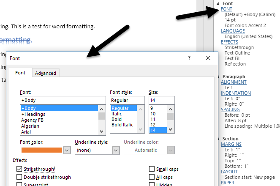Click the SPACING link under Paragraph
Image resolution: width=280 pixels, height=186 pixels.
[x=230, y=109]
